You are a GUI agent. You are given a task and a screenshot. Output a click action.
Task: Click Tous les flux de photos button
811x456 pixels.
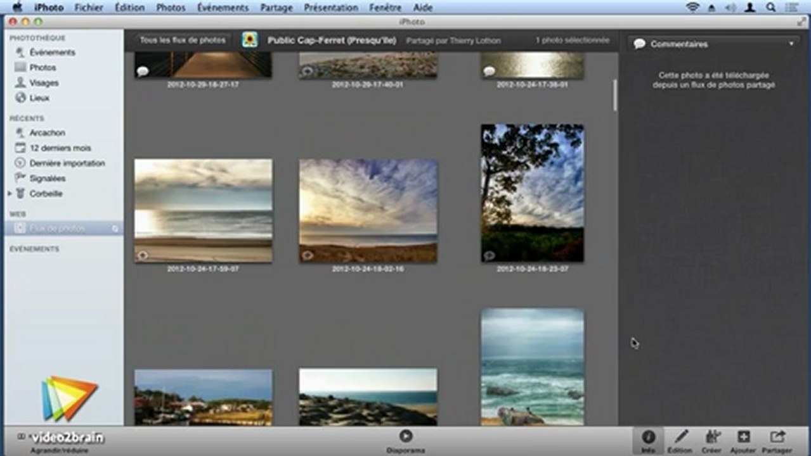pos(183,40)
